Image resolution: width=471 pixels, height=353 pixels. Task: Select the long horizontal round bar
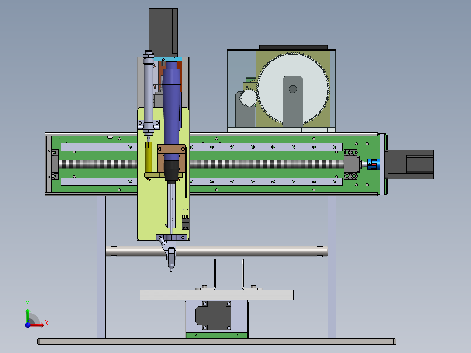pyautogui.click(x=217, y=251)
